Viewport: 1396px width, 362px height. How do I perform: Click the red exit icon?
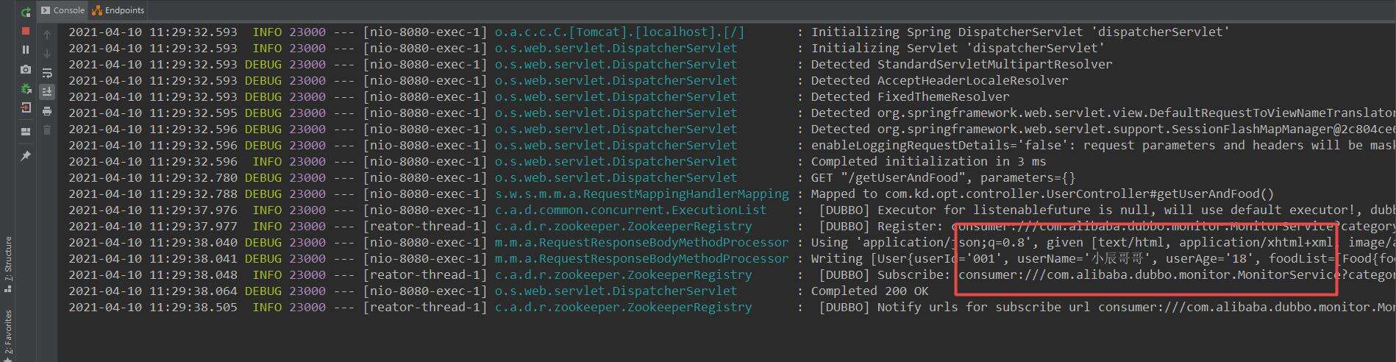26,107
